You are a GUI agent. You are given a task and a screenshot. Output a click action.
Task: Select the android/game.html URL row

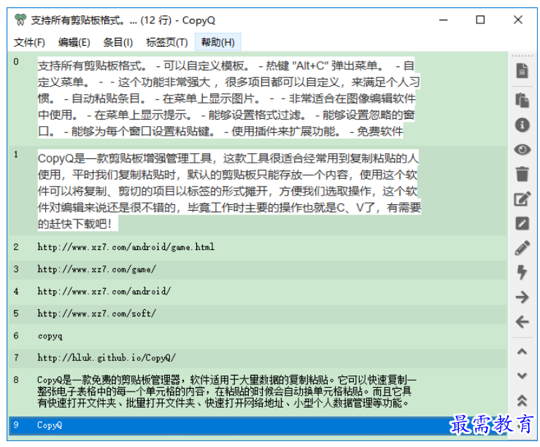[258, 247]
